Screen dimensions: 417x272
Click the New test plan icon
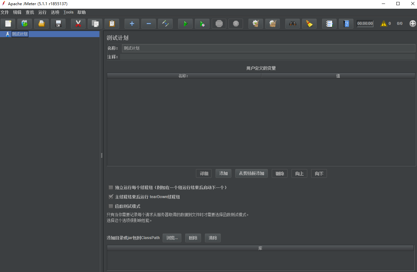click(x=8, y=24)
